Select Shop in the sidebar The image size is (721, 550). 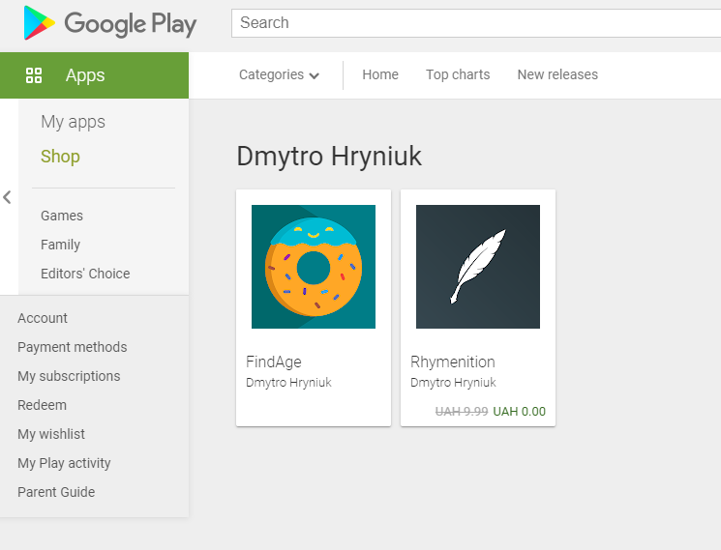60,157
